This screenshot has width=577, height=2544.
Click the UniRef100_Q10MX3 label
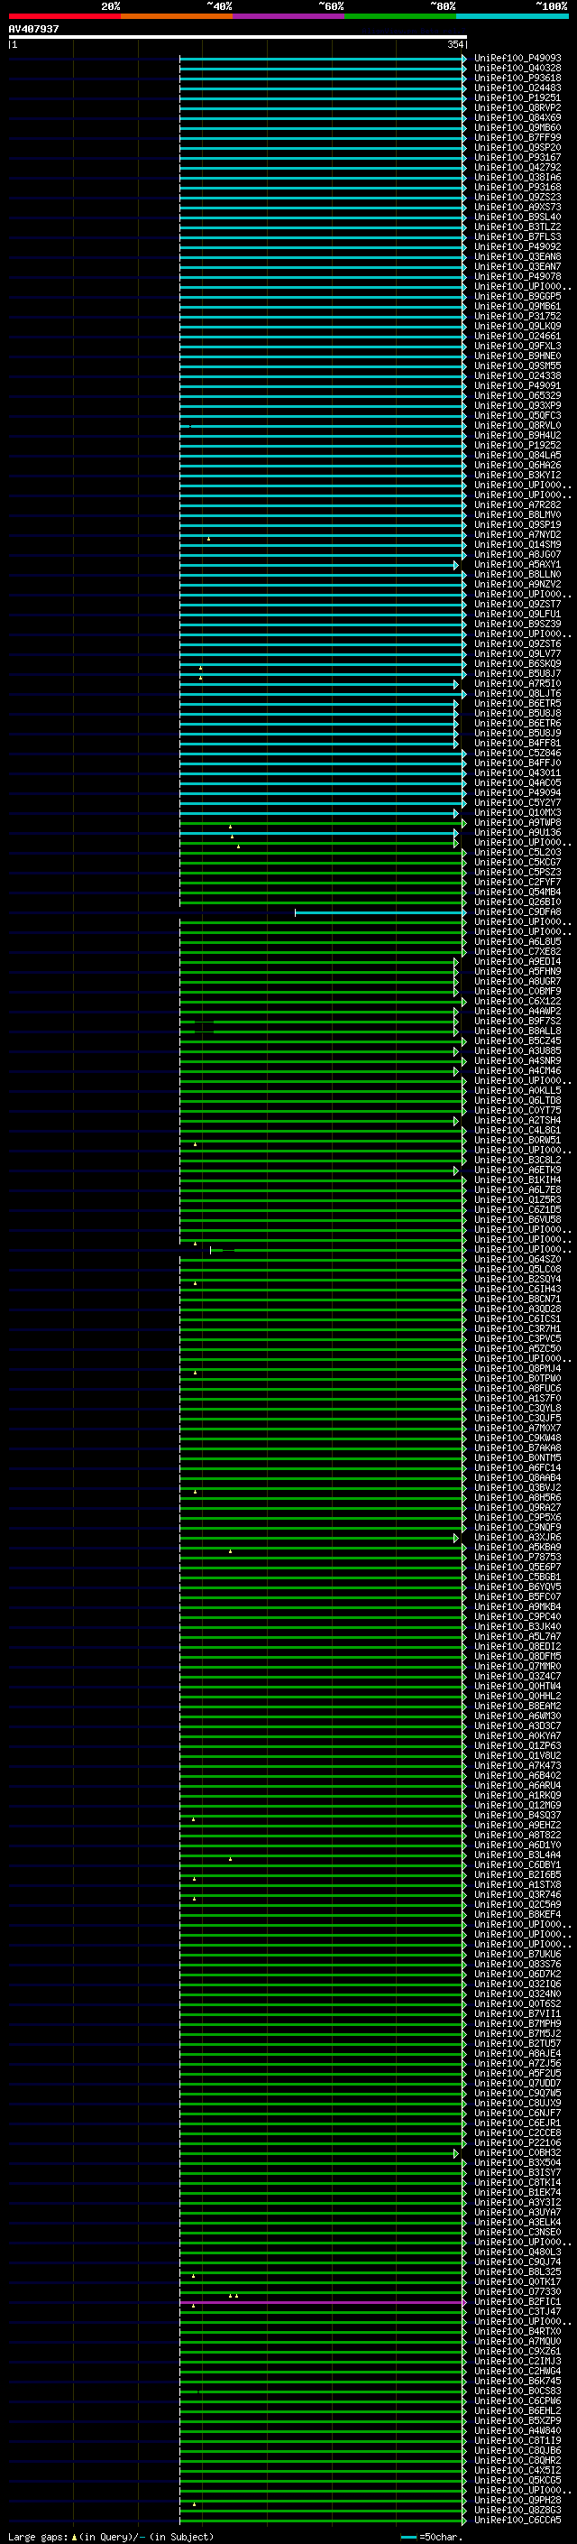click(517, 813)
